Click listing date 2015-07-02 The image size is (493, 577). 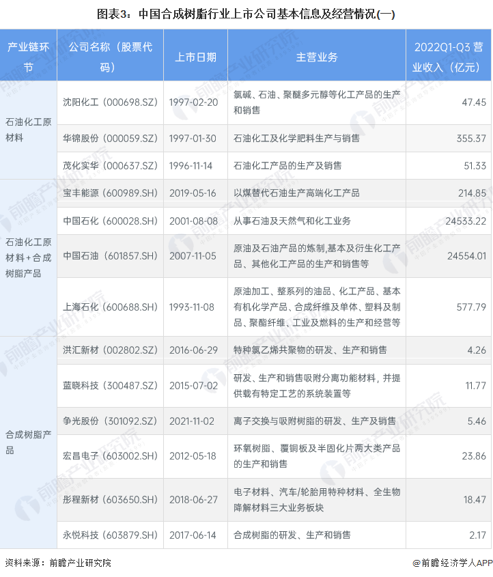193,386
